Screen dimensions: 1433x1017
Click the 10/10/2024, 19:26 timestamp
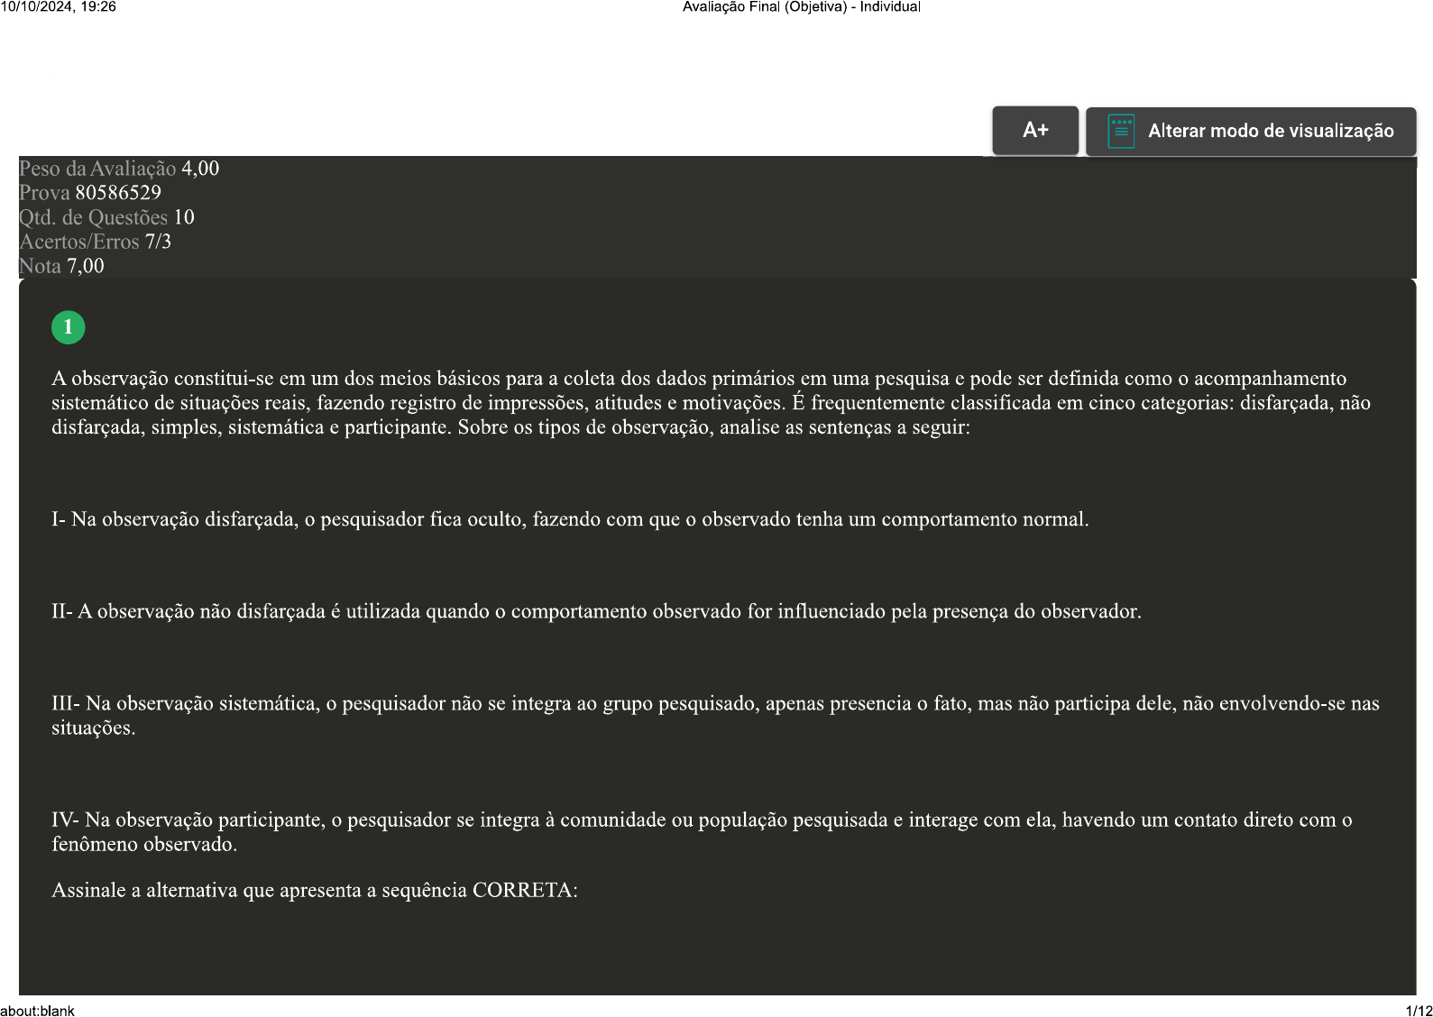point(59,7)
